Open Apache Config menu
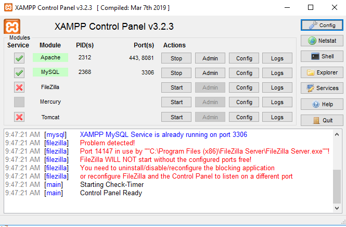 click(244, 58)
